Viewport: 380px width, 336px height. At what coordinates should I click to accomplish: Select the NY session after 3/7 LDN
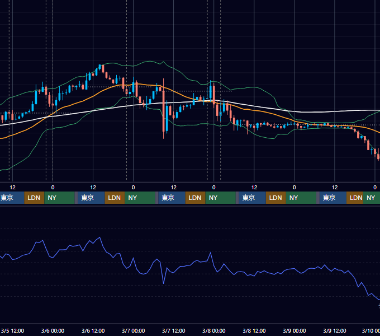220,198
